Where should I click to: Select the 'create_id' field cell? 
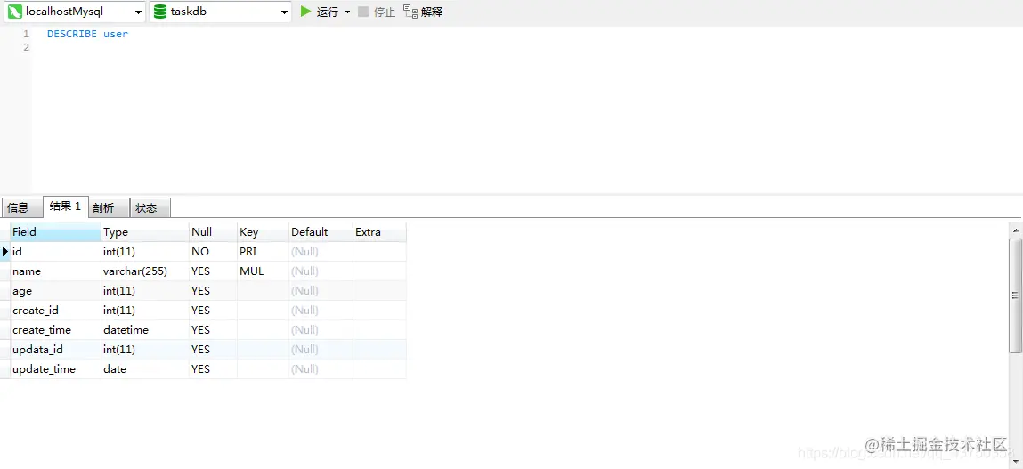tap(55, 310)
